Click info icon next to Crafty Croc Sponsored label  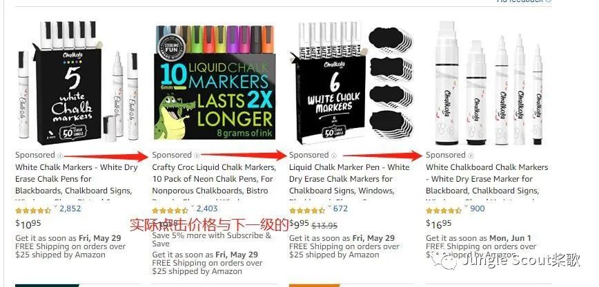[197, 156]
